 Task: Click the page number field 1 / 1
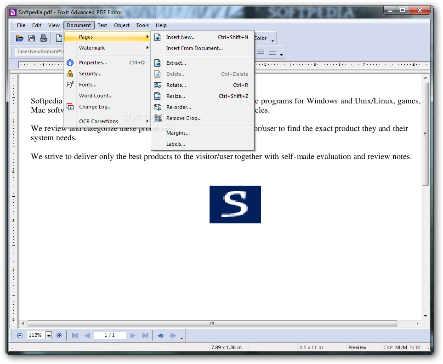[x=110, y=336]
